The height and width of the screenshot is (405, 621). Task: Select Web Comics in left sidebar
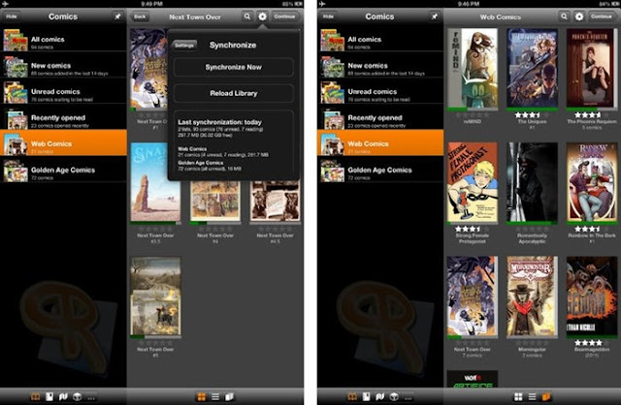point(63,142)
